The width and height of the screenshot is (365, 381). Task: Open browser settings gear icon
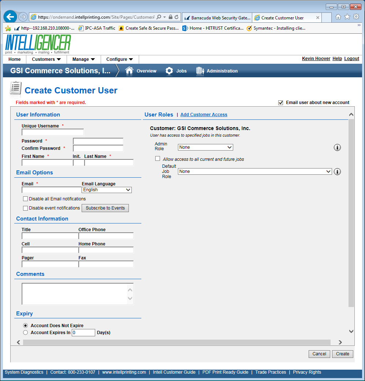[x=356, y=17]
